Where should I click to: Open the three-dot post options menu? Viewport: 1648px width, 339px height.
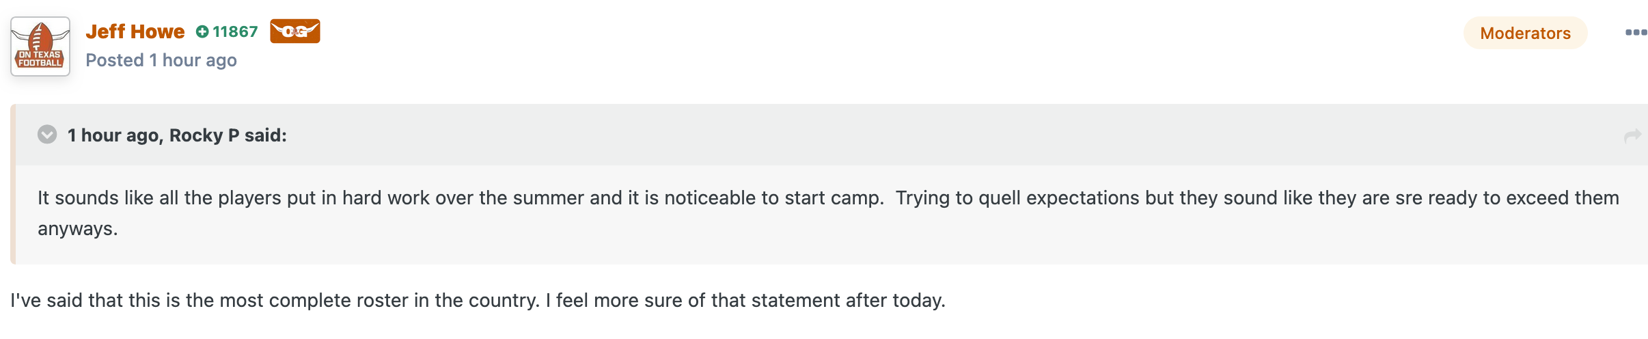click(x=1636, y=33)
